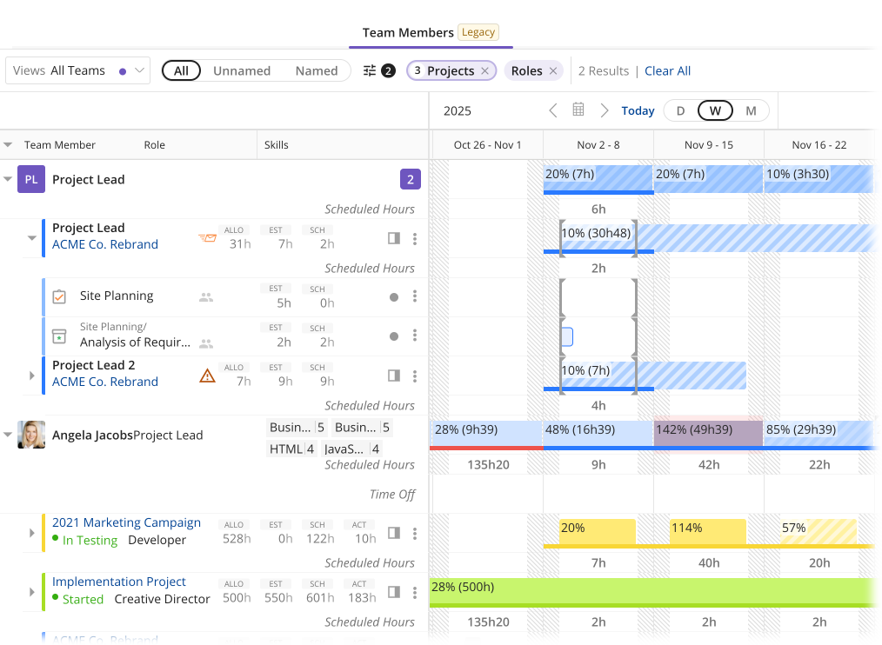The image size is (882, 645).
Task: Click warning icon on Project Lead 2
Action: [207, 376]
